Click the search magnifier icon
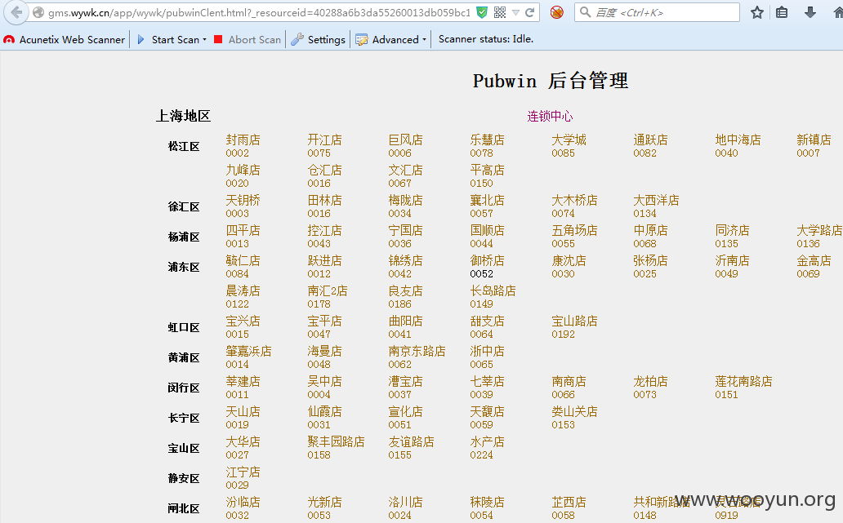Image resolution: width=843 pixels, height=523 pixels. 585,11
